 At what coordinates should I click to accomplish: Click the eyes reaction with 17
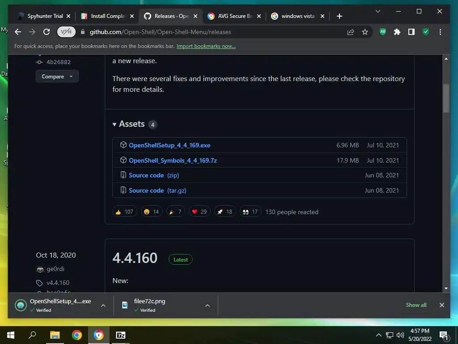tap(250, 212)
